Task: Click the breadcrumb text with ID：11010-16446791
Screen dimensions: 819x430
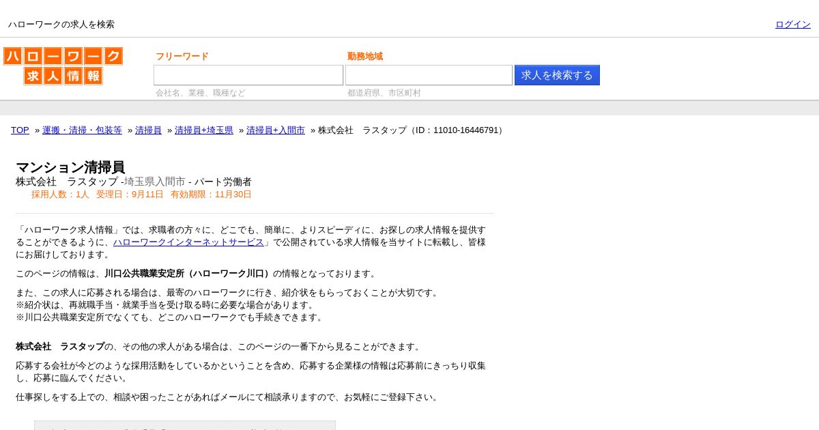Action: [x=412, y=130]
